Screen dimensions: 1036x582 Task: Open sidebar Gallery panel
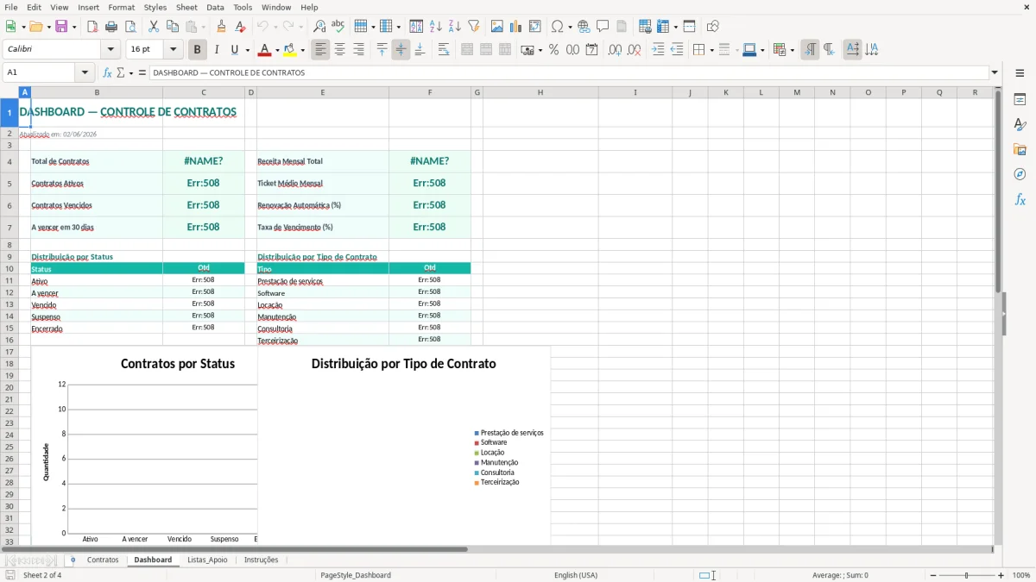pos(1020,149)
